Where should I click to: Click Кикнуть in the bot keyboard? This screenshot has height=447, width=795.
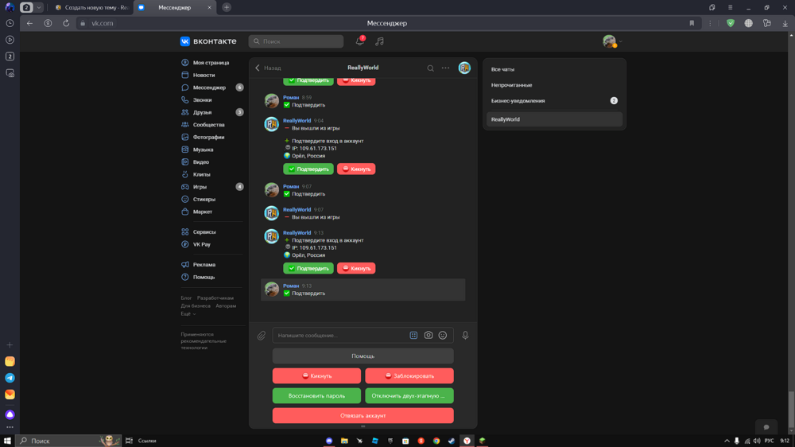pyautogui.click(x=316, y=376)
